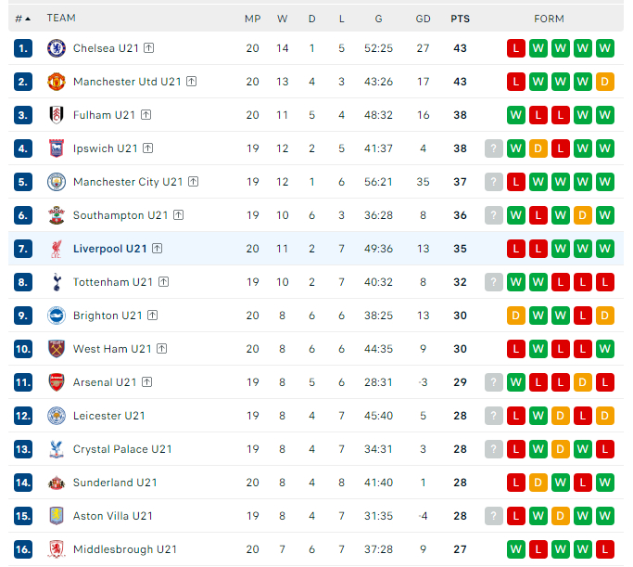Viewport: 633px width, 567px height.
Task: Select the West Ham U21 crest
Action: point(57,349)
